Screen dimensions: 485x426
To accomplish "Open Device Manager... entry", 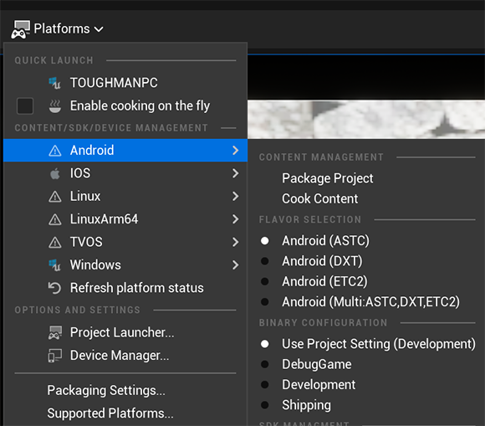I will pos(125,356).
